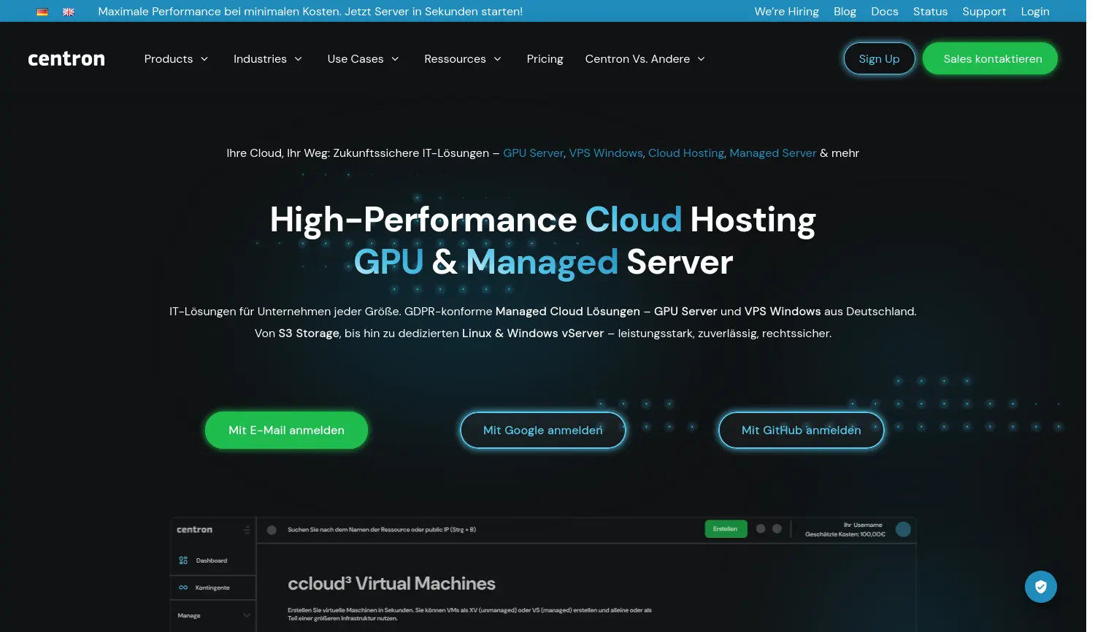The width and height of the screenshot is (1095, 632).
Task: Click the Dashboard icon in preview sidebar
Action: [x=183, y=560]
